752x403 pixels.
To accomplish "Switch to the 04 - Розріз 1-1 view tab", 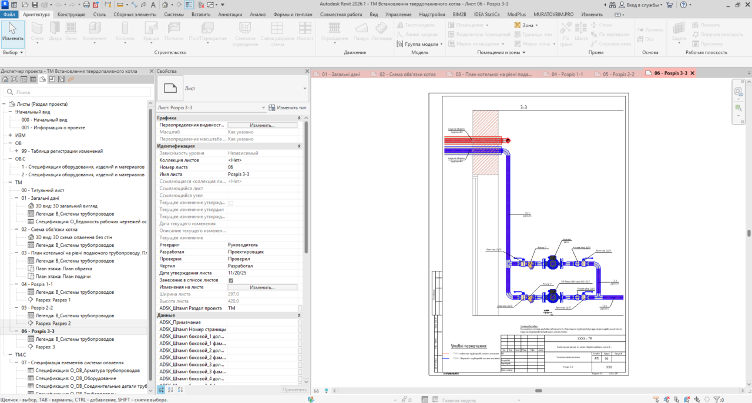I will click(563, 73).
